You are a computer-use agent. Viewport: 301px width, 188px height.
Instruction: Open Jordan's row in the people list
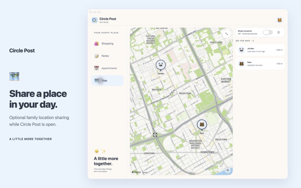260,50
